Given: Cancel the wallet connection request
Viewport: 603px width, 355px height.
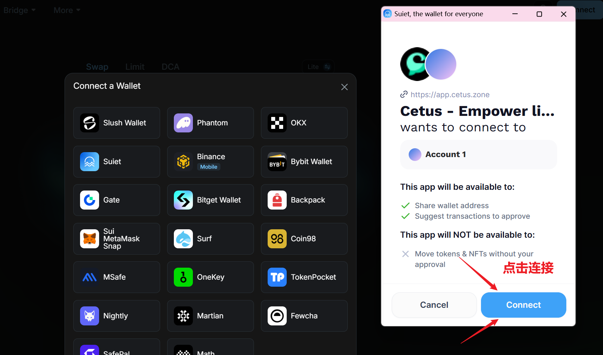Looking at the screenshot, I should [x=434, y=305].
